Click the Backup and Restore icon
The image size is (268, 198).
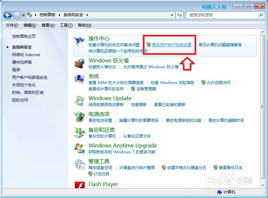[x=80, y=132]
